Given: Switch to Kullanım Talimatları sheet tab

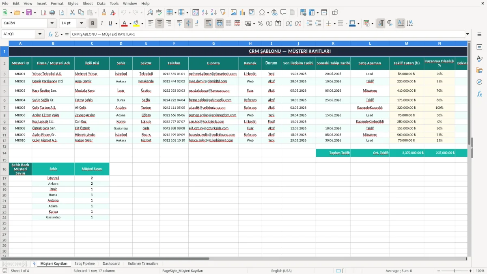Looking at the screenshot, I should pyautogui.click(x=143, y=263).
